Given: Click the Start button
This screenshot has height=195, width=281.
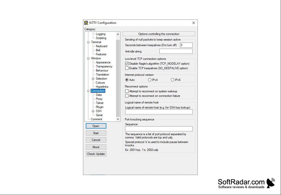Looking at the screenshot, I should [96, 133].
